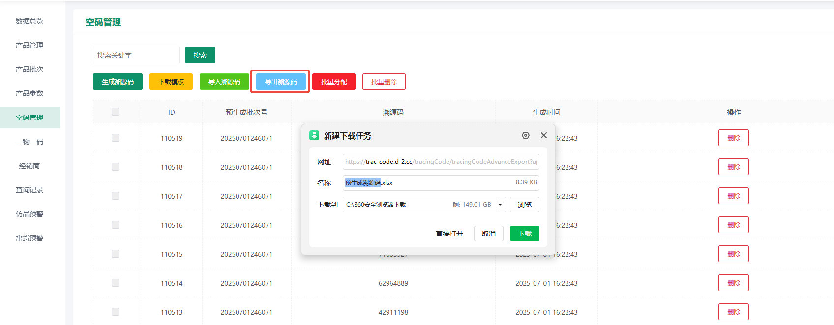Viewport: 834px width, 325px height.
Task: Toggle the select-all header checkbox
Action: (116, 112)
